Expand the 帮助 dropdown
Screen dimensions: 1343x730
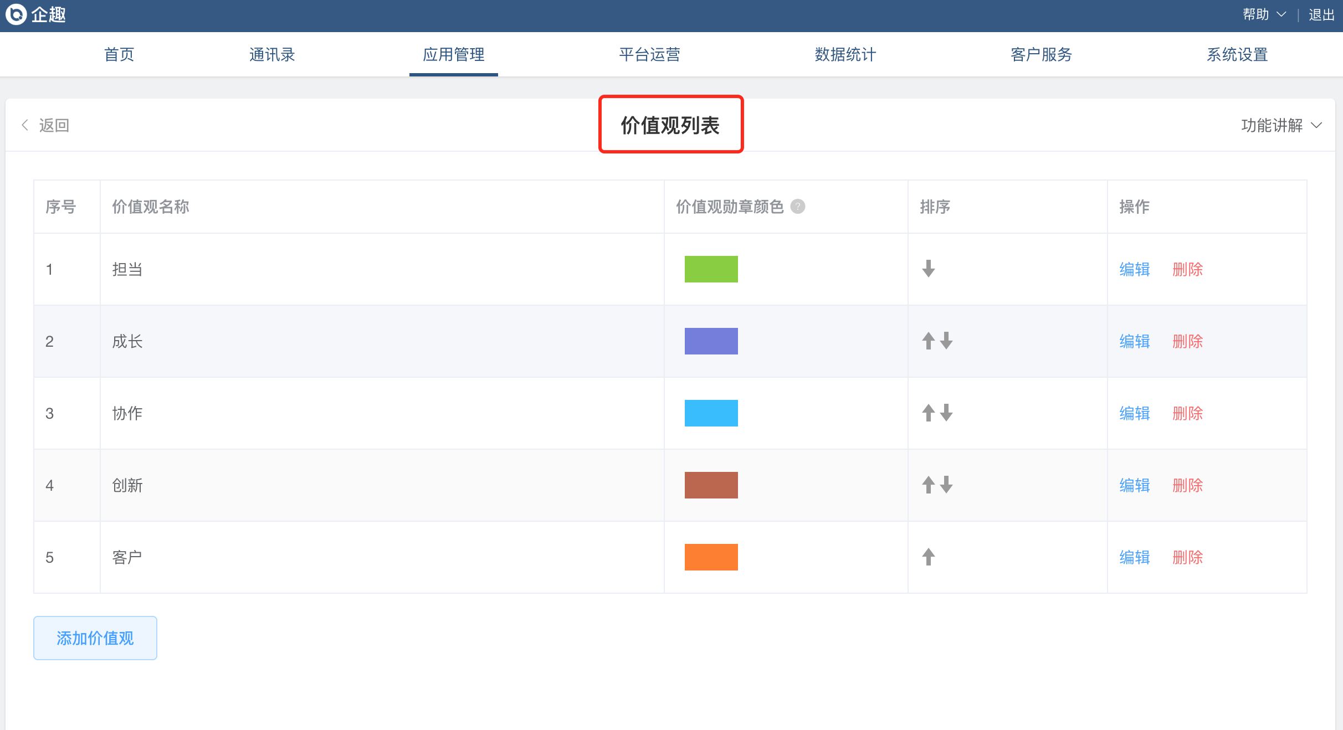(x=1264, y=14)
